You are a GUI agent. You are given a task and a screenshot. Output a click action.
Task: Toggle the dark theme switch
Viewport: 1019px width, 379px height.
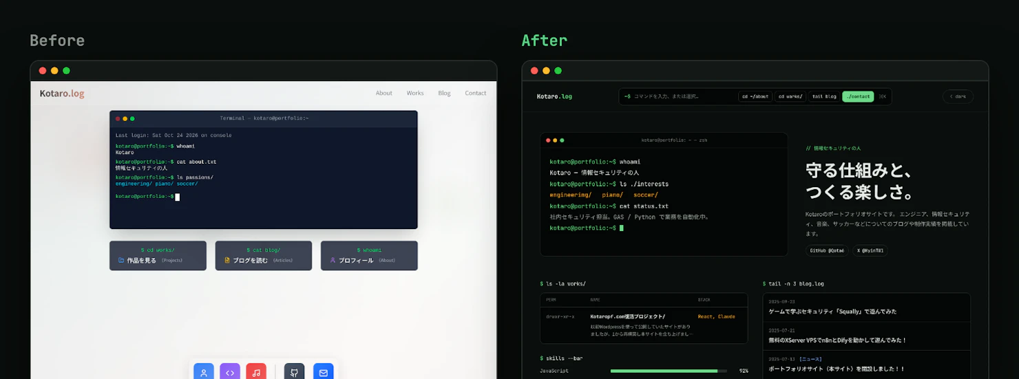[958, 96]
